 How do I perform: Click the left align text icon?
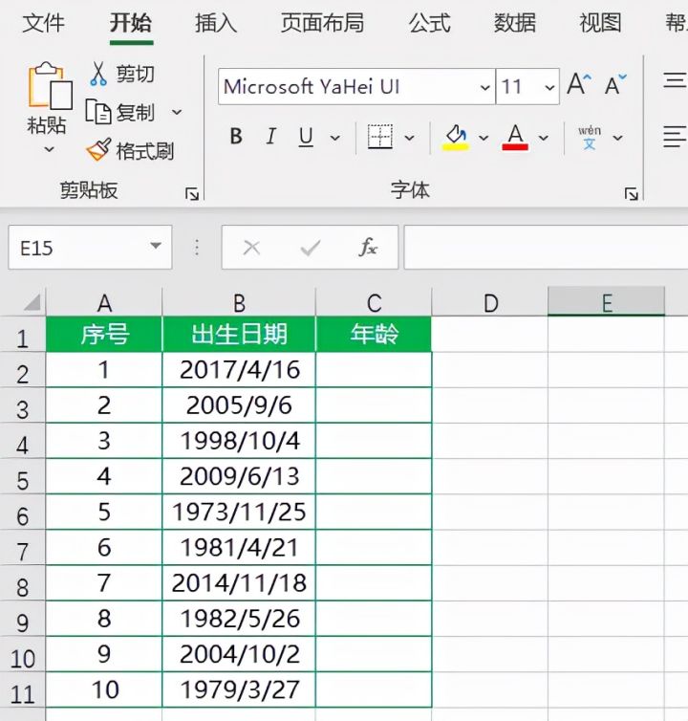click(x=675, y=137)
